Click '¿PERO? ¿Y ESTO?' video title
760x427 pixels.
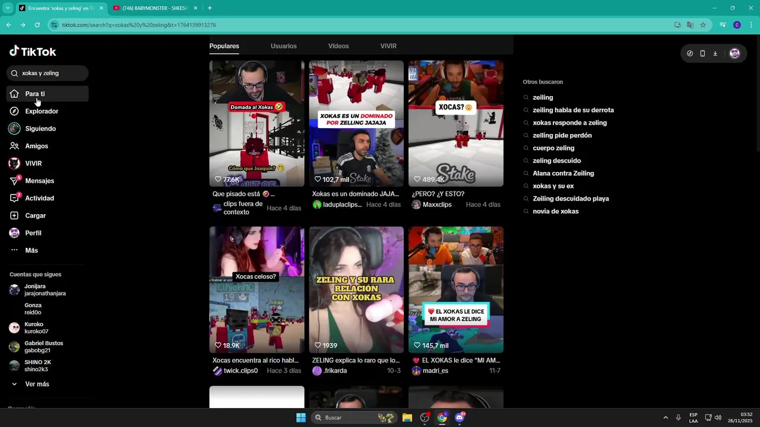click(x=438, y=194)
